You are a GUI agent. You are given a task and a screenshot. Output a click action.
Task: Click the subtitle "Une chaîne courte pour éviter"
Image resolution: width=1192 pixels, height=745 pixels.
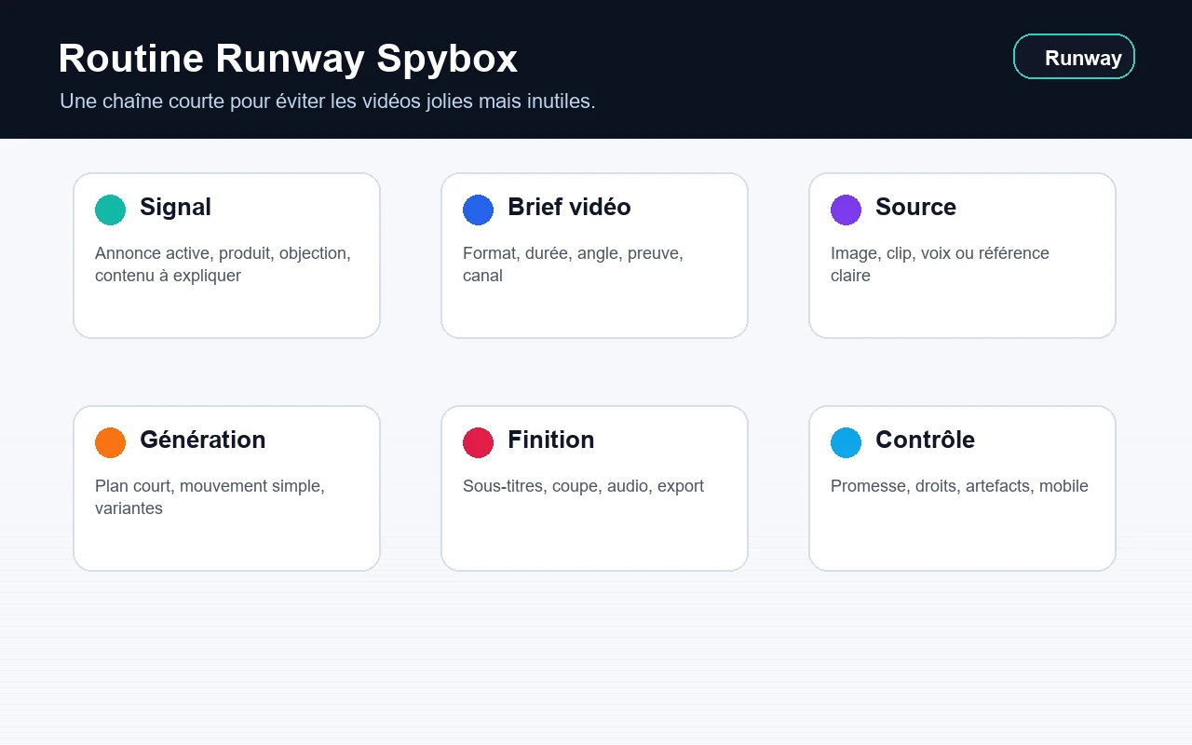(x=192, y=102)
